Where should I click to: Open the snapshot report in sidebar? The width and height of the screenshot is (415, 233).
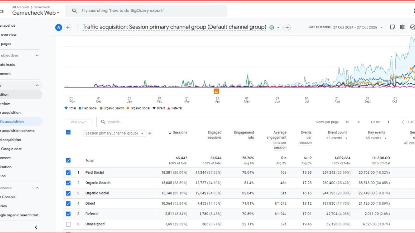pyautogui.click(x=8, y=26)
